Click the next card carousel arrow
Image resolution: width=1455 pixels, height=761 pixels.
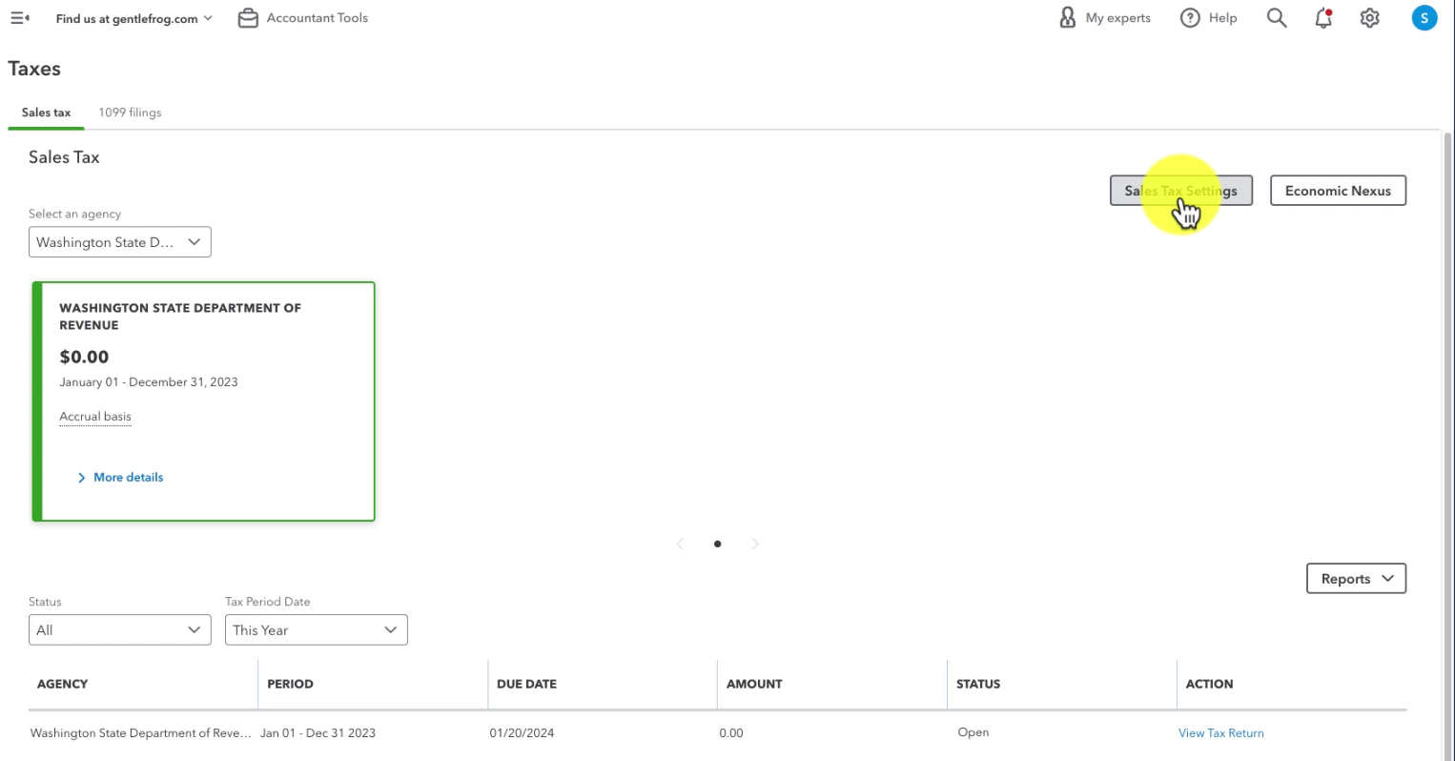tap(755, 545)
